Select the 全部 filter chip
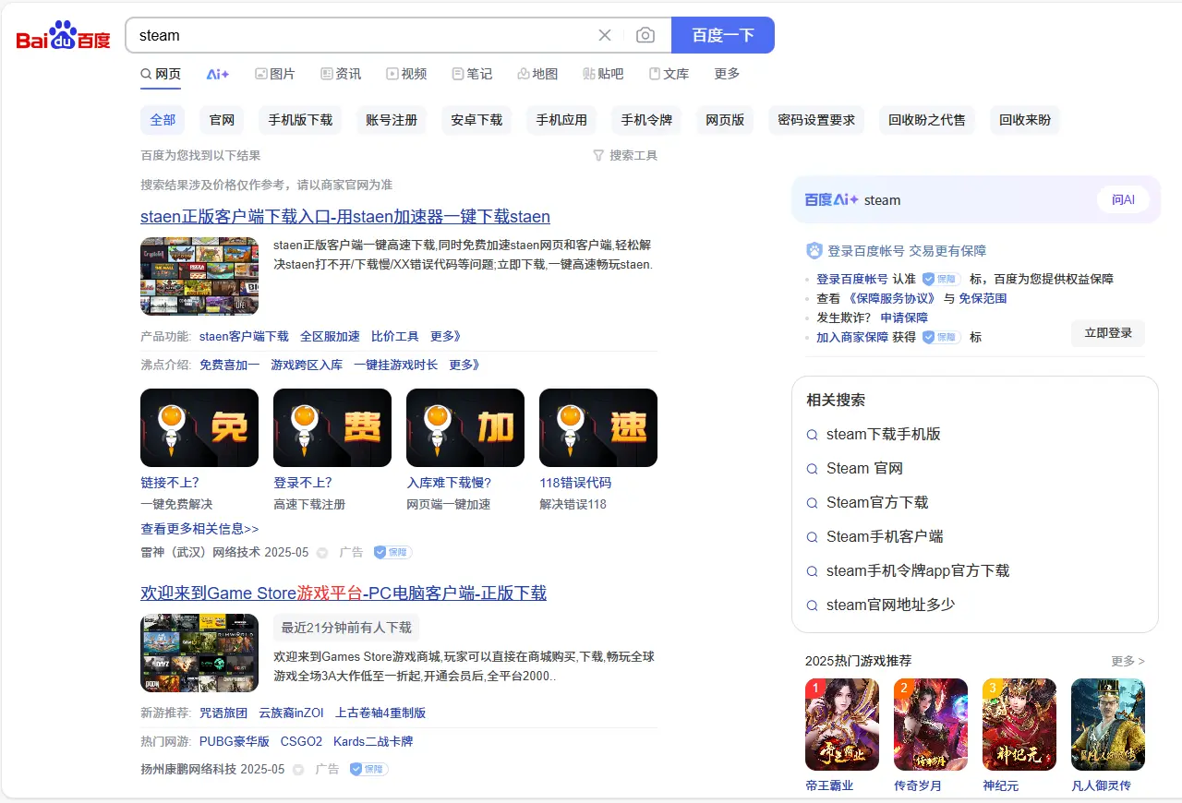1182x803 pixels. coord(163,120)
